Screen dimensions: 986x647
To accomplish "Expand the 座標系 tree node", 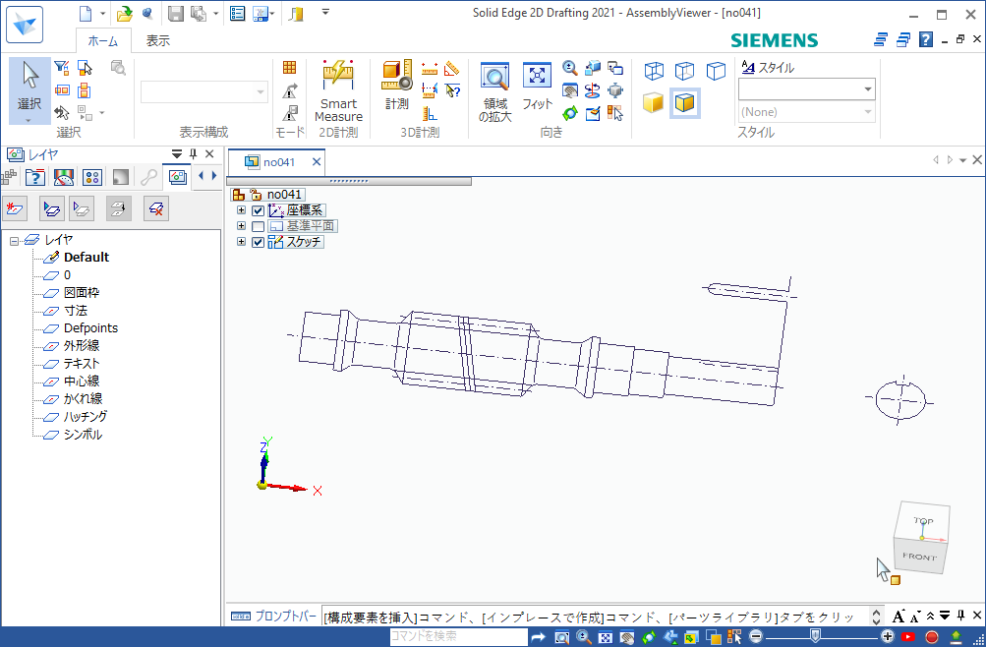I will pyautogui.click(x=242, y=210).
